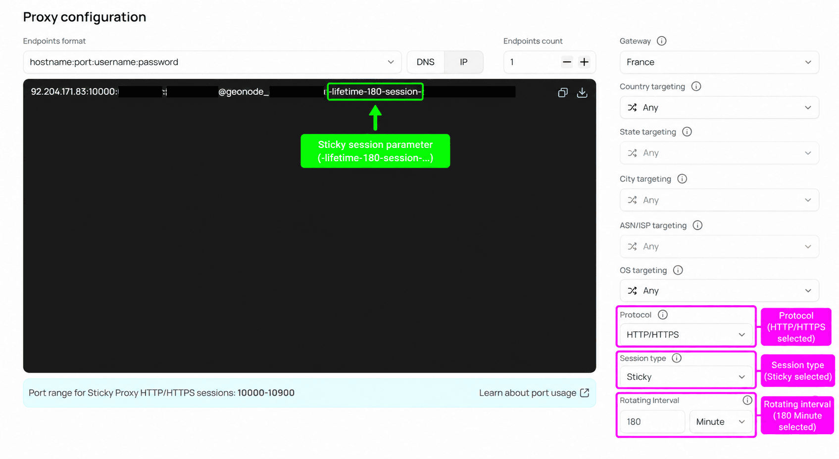
Task: Increase endpoints count with plus
Action: 584,62
